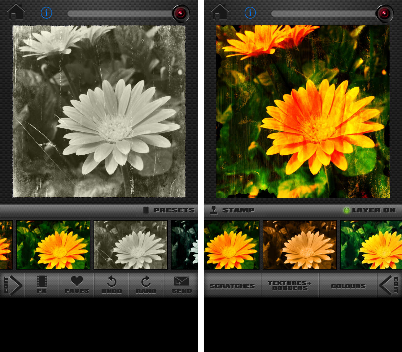Open the FX filmstrip tool
402x352 pixels.
[42, 285]
